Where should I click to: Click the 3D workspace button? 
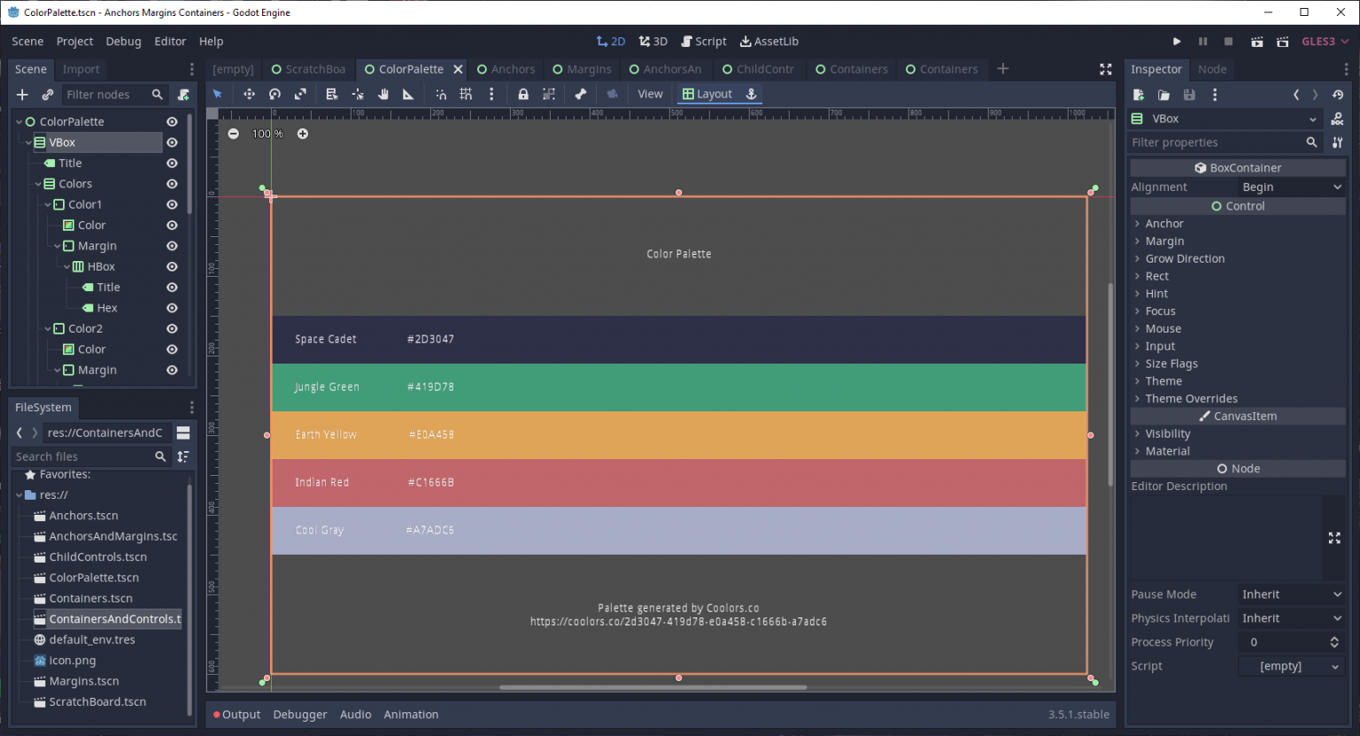pos(653,41)
